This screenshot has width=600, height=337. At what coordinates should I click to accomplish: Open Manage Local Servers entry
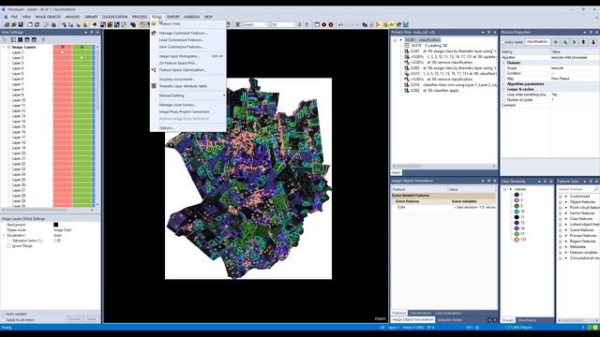pyautogui.click(x=177, y=105)
